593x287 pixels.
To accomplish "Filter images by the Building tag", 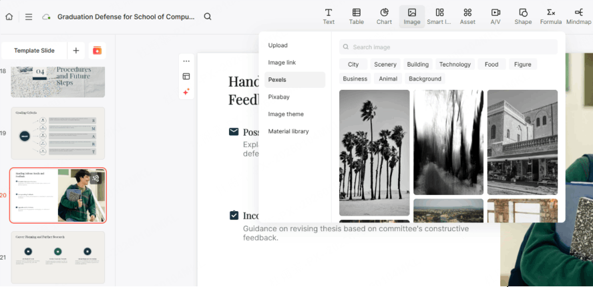I will [418, 65].
